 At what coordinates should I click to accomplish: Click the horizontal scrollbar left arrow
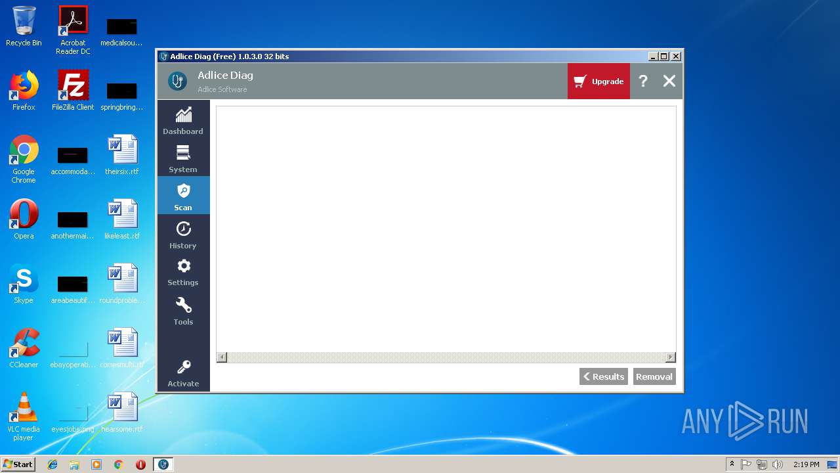click(222, 357)
